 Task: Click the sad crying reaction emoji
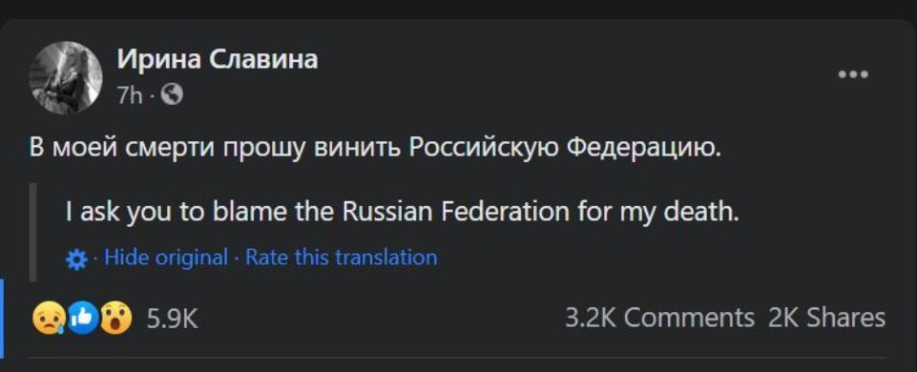49,319
